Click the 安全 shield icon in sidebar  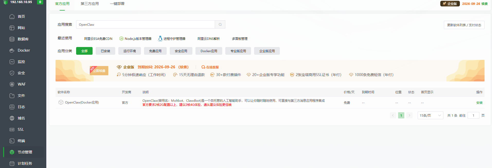[x=12, y=73]
